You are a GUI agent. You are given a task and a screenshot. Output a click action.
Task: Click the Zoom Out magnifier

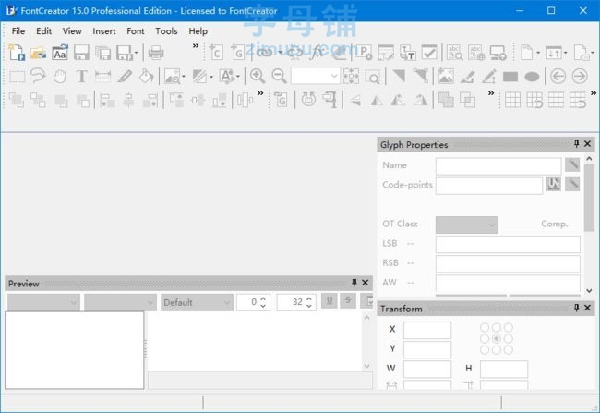pyautogui.click(x=279, y=77)
